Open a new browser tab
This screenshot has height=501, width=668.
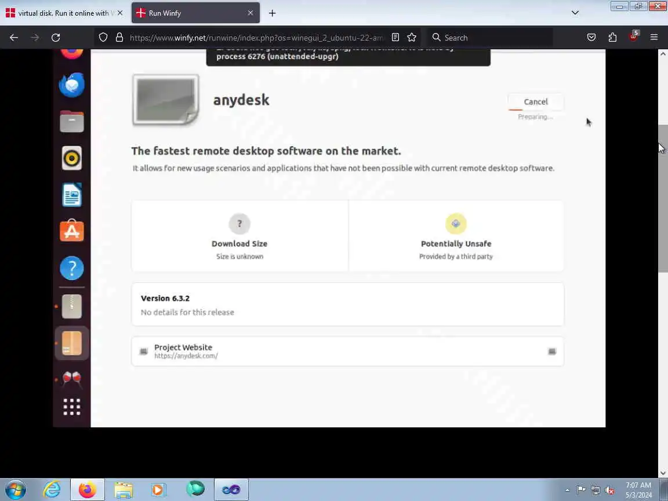coord(272,13)
